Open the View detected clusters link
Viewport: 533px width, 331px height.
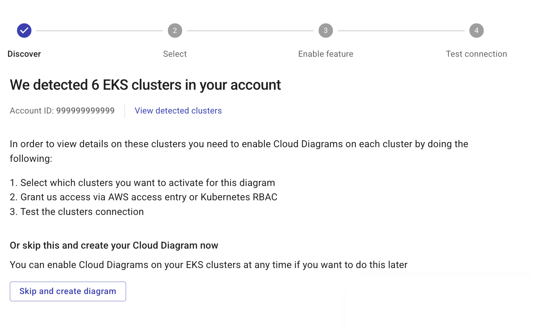pyautogui.click(x=178, y=111)
